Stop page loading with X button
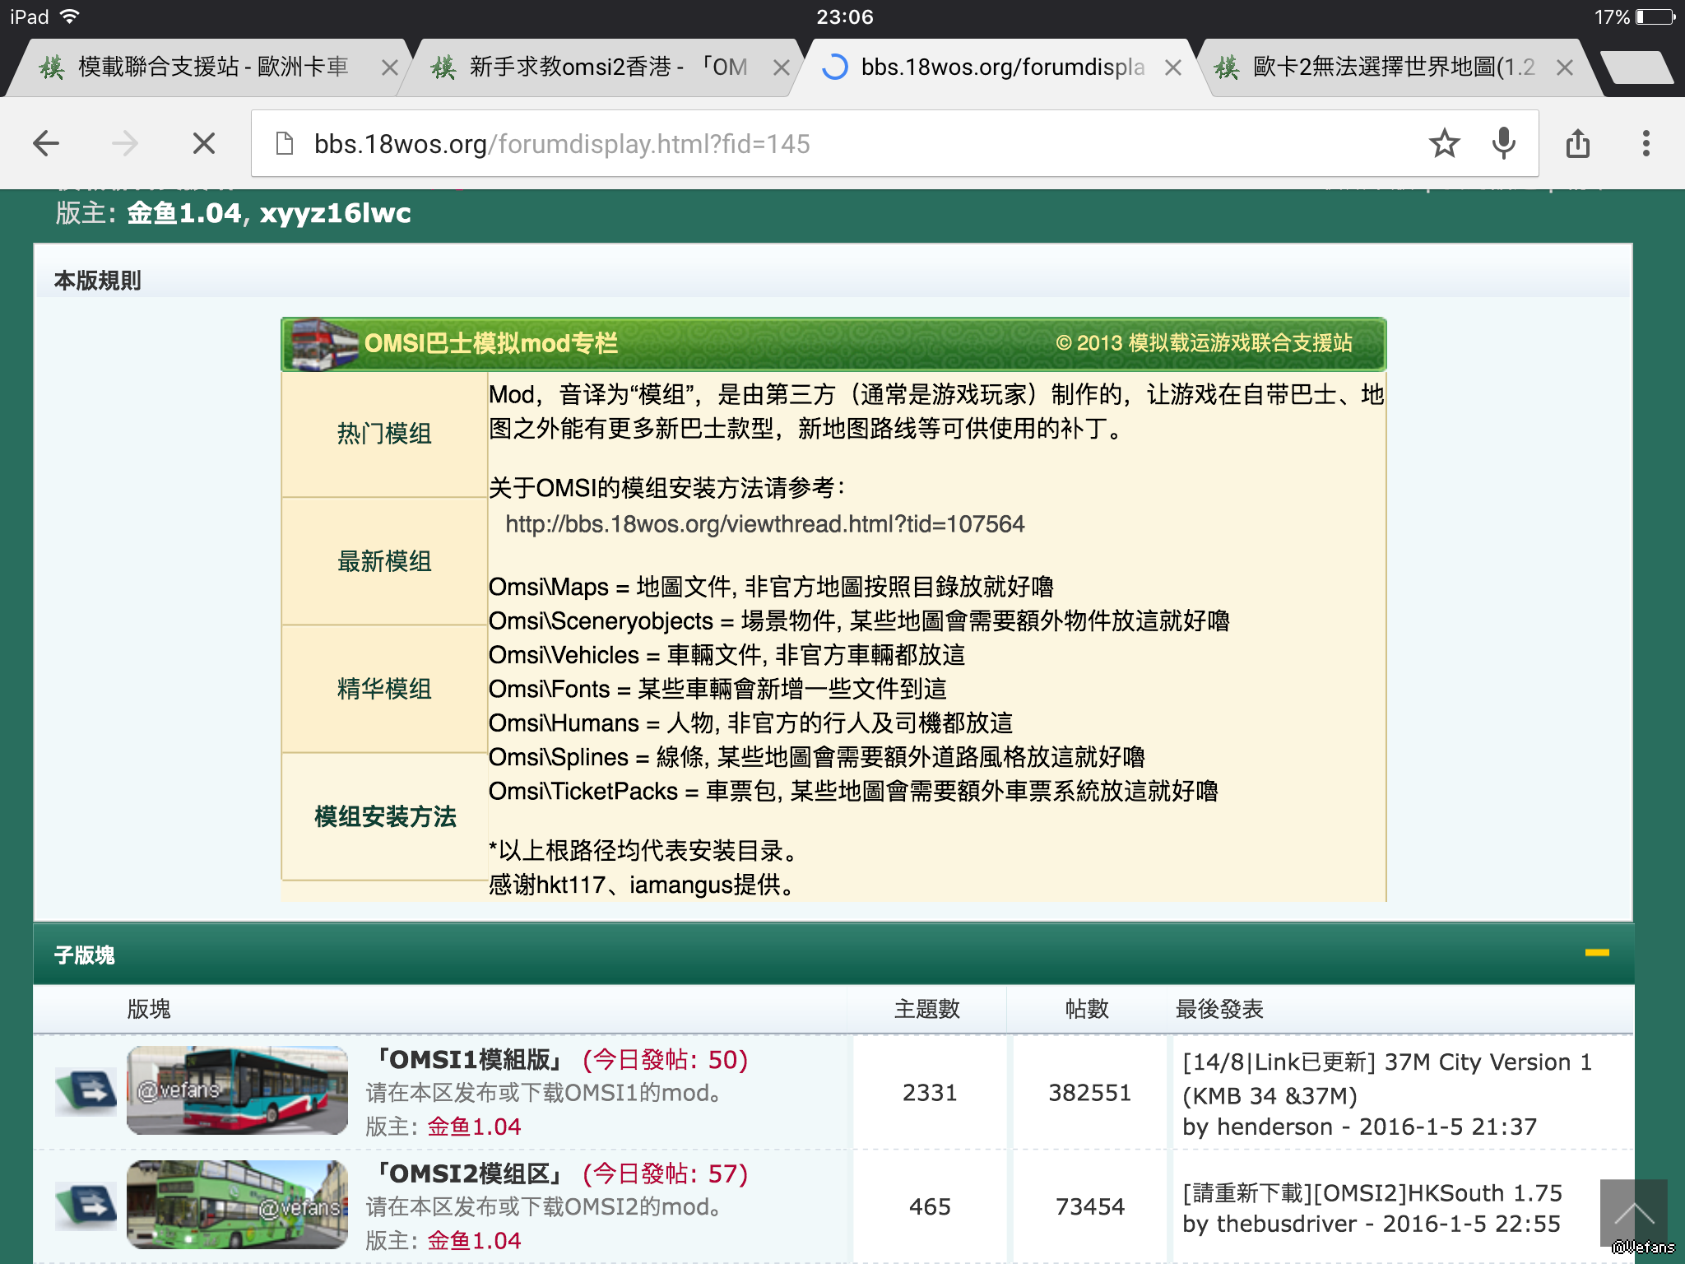Screen dimensions: 1685x1264 pos(203,144)
